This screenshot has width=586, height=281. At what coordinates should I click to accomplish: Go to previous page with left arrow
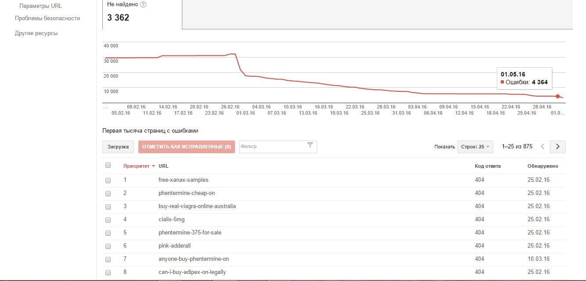coord(543,147)
